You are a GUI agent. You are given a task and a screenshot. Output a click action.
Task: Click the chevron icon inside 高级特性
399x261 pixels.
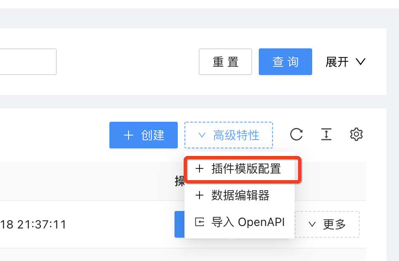(202, 135)
